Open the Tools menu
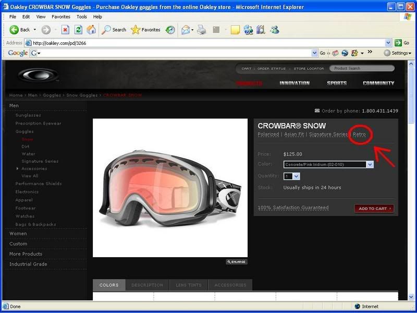The height and width of the screenshot is (313, 417). point(82,17)
